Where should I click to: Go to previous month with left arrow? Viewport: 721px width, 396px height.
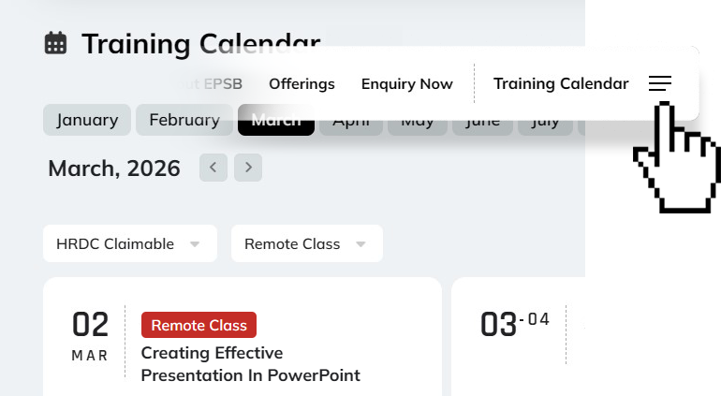coord(213,168)
